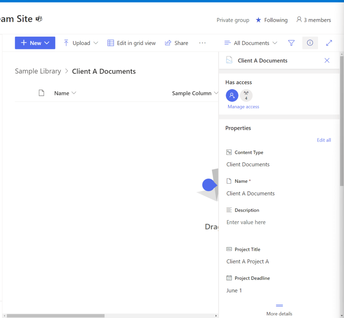Click the horizontal scrollbar thumb
The width and height of the screenshot is (344, 318).
pyautogui.click(x=55, y=316)
